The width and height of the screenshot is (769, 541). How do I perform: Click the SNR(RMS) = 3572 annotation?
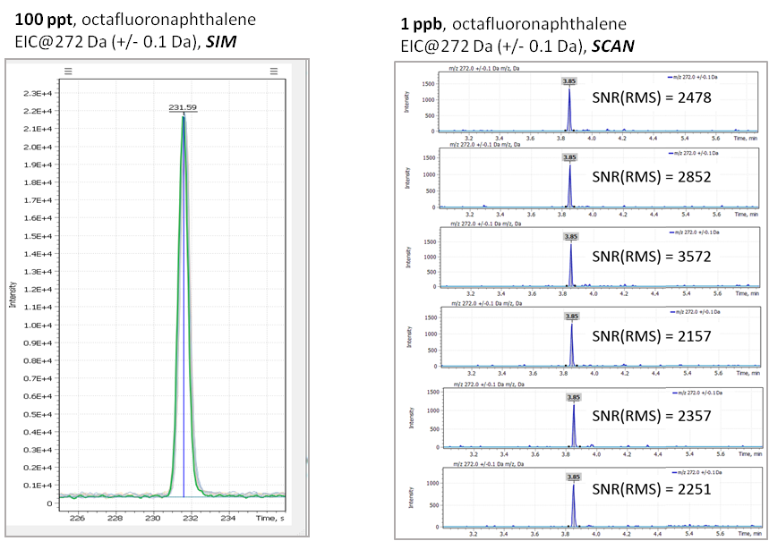click(653, 257)
